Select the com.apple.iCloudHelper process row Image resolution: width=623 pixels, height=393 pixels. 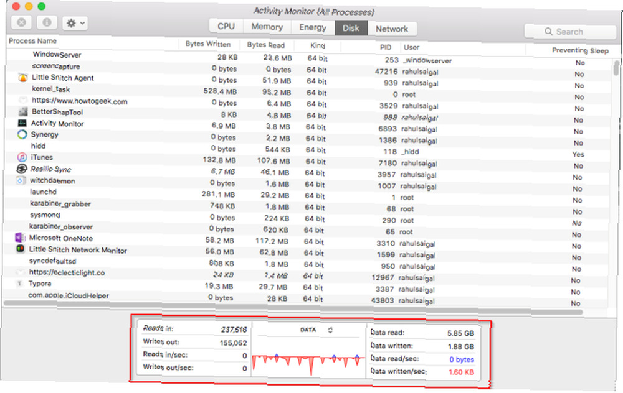[x=305, y=297]
